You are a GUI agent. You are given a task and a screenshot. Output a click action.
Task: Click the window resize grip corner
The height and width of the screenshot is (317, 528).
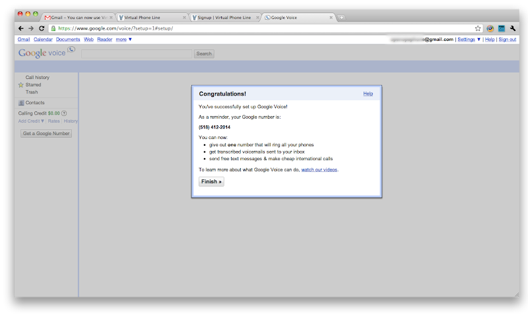(517, 295)
